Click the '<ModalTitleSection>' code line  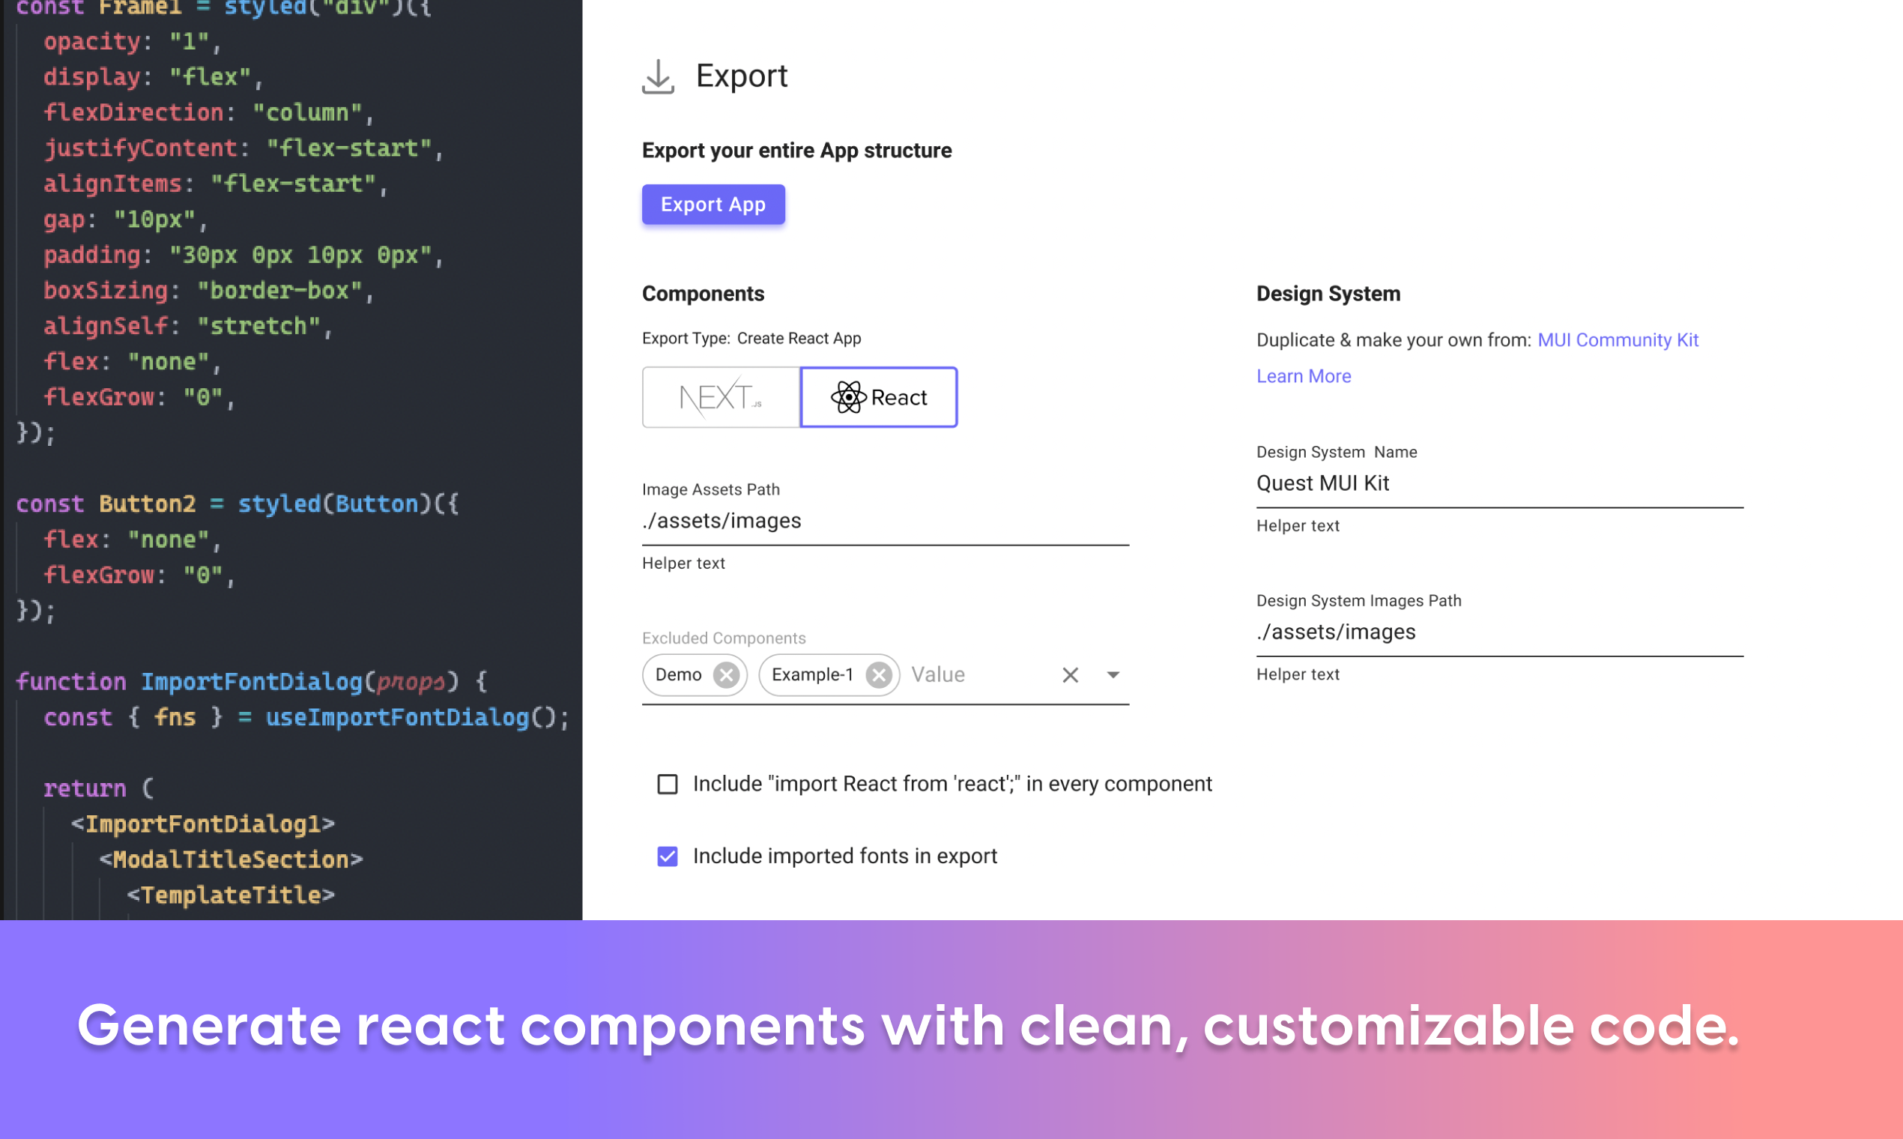click(231, 859)
